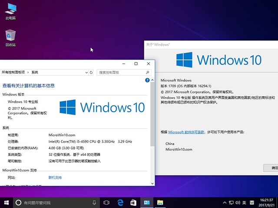Open the Start menu
Image resolution: width=278 pixels, height=208 pixels.
tap(7, 202)
